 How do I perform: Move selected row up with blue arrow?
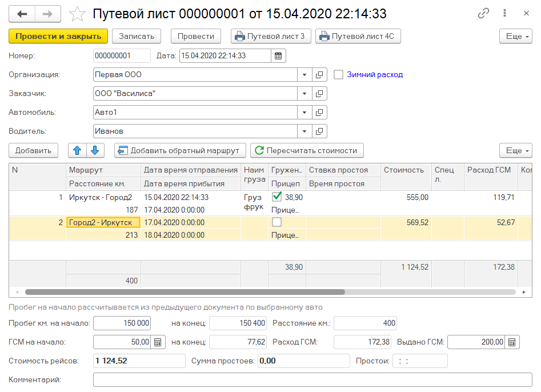[77, 150]
